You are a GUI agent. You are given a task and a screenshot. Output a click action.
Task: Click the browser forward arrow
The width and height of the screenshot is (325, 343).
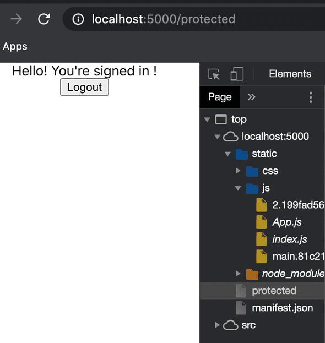click(17, 19)
